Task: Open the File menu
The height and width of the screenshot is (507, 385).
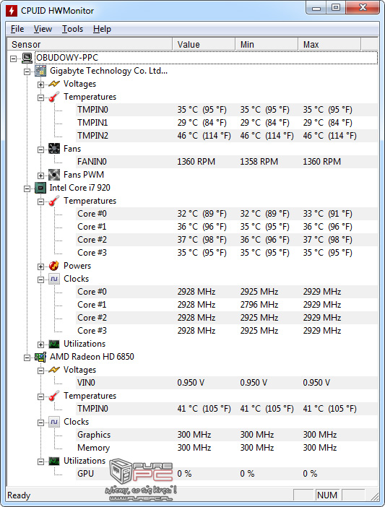Action: [x=17, y=29]
